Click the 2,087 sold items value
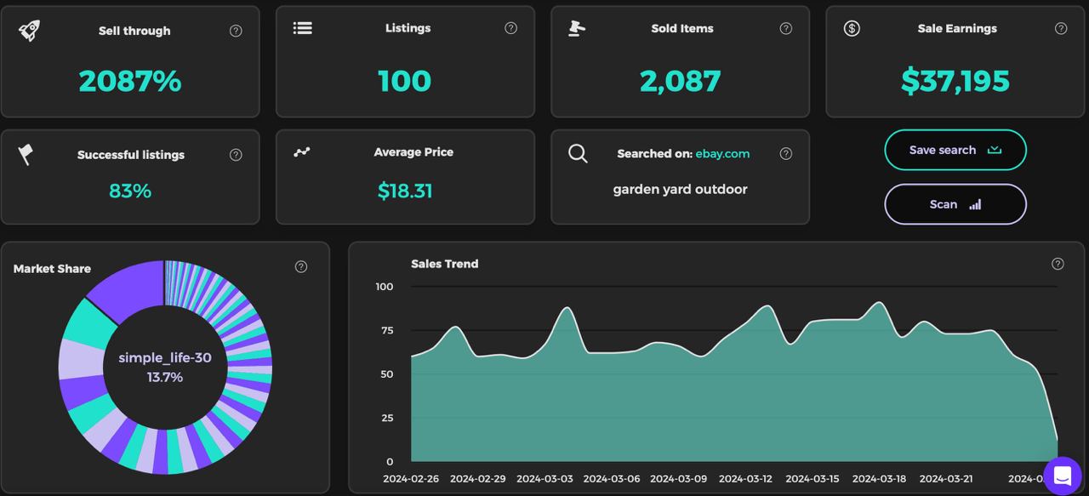The image size is (1089, 496). click(681, 81)
